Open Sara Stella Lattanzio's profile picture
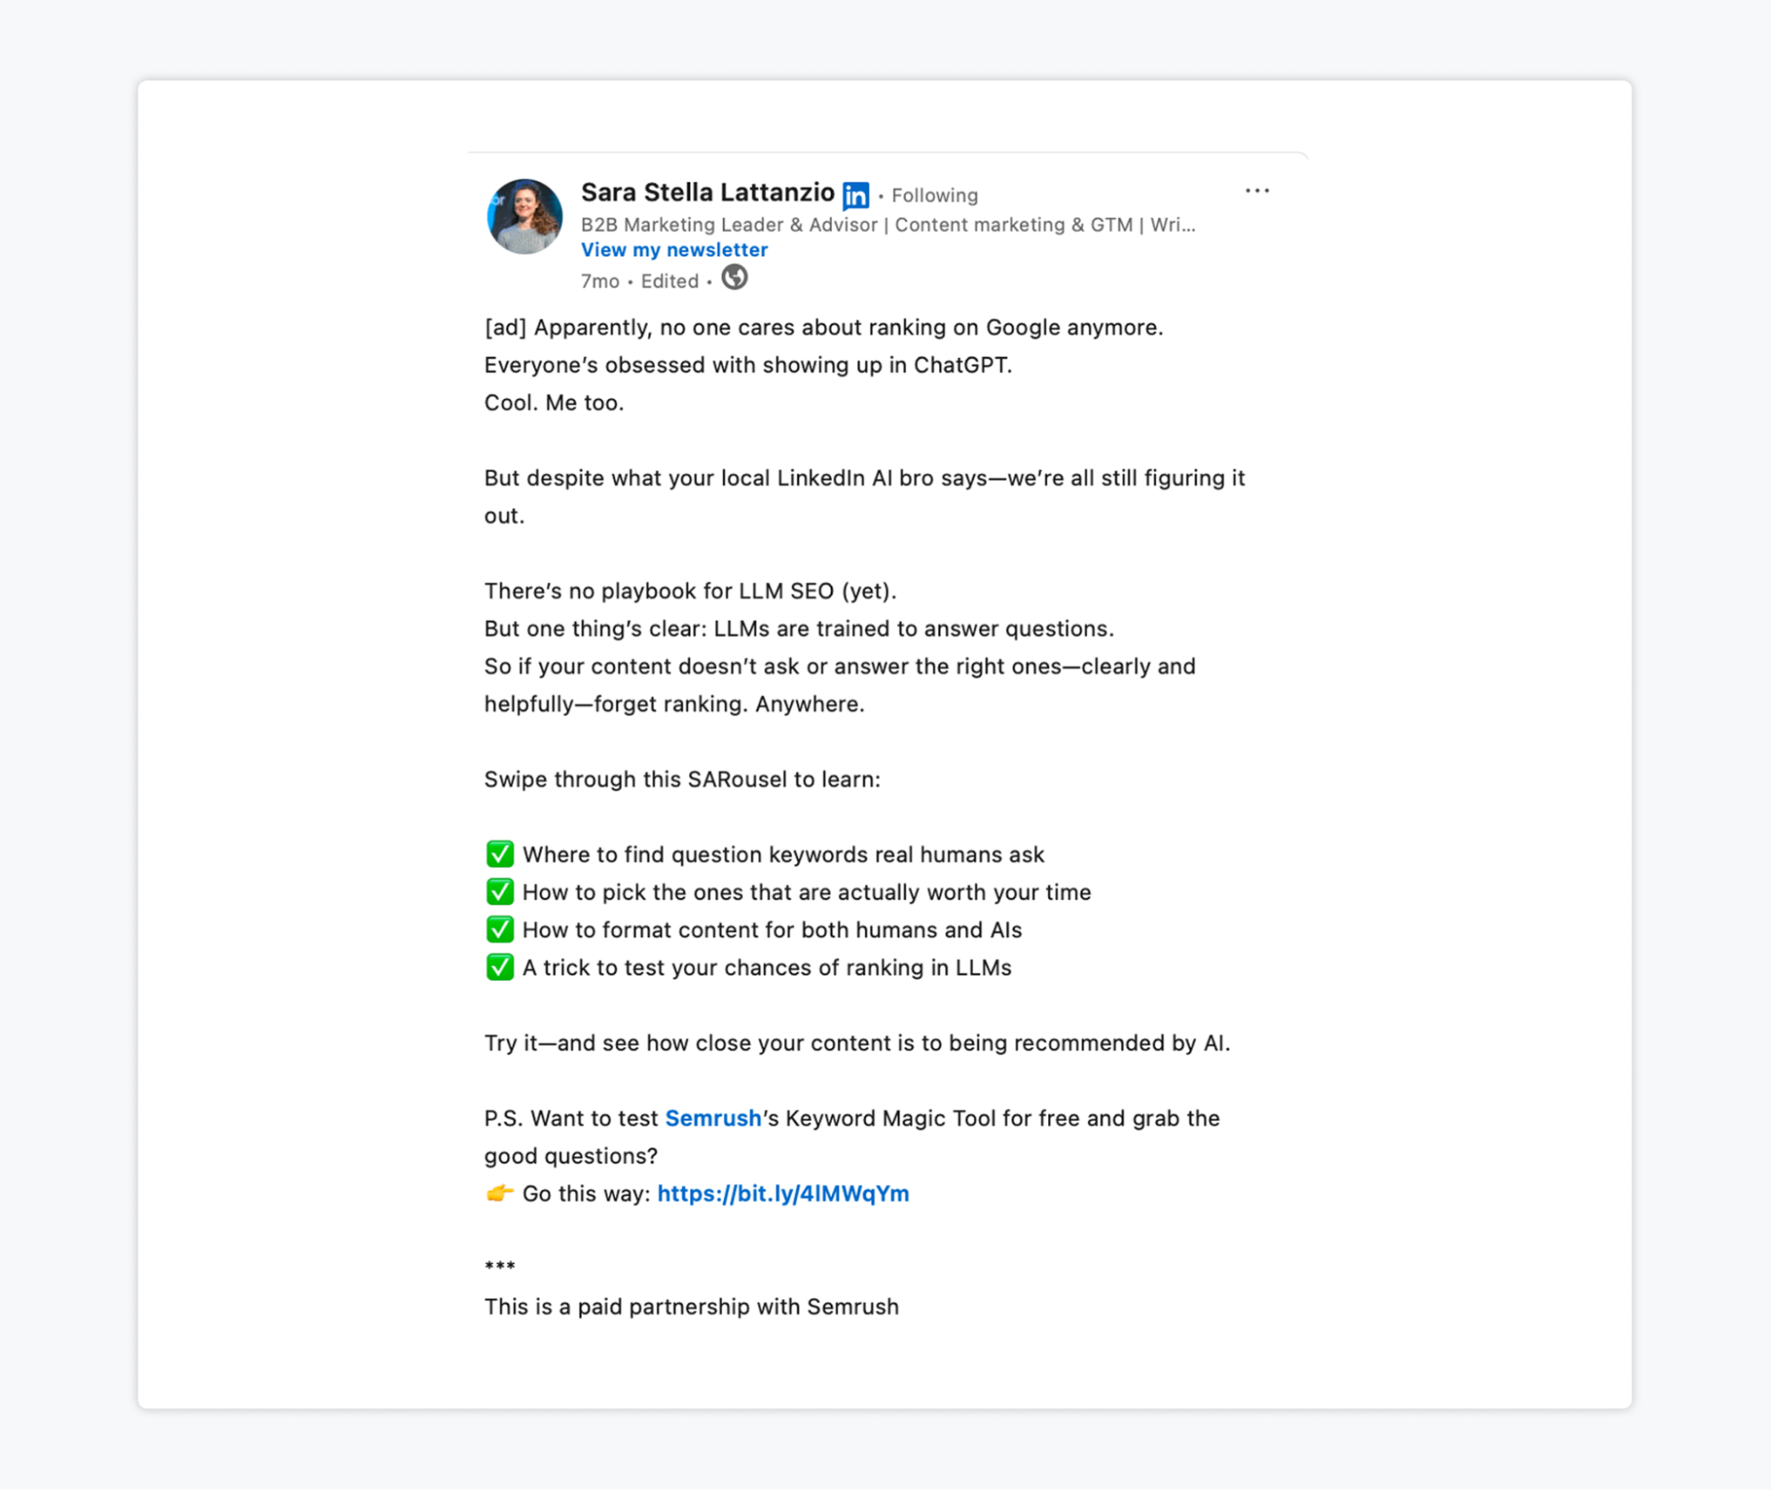The image size is (1771, 1490). [524, 217]
